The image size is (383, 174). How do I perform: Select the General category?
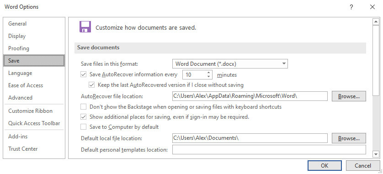(x=34, y=24)
